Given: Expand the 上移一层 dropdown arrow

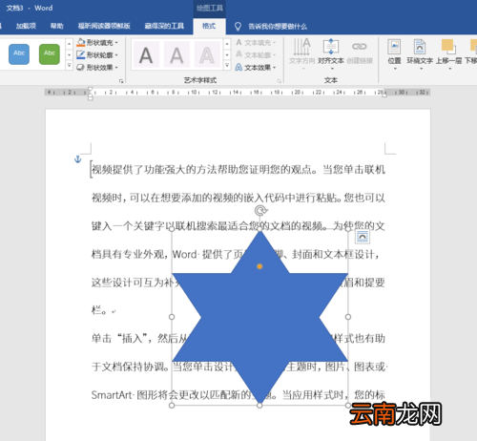Looking at the screenshot, I should pos(450,69).
